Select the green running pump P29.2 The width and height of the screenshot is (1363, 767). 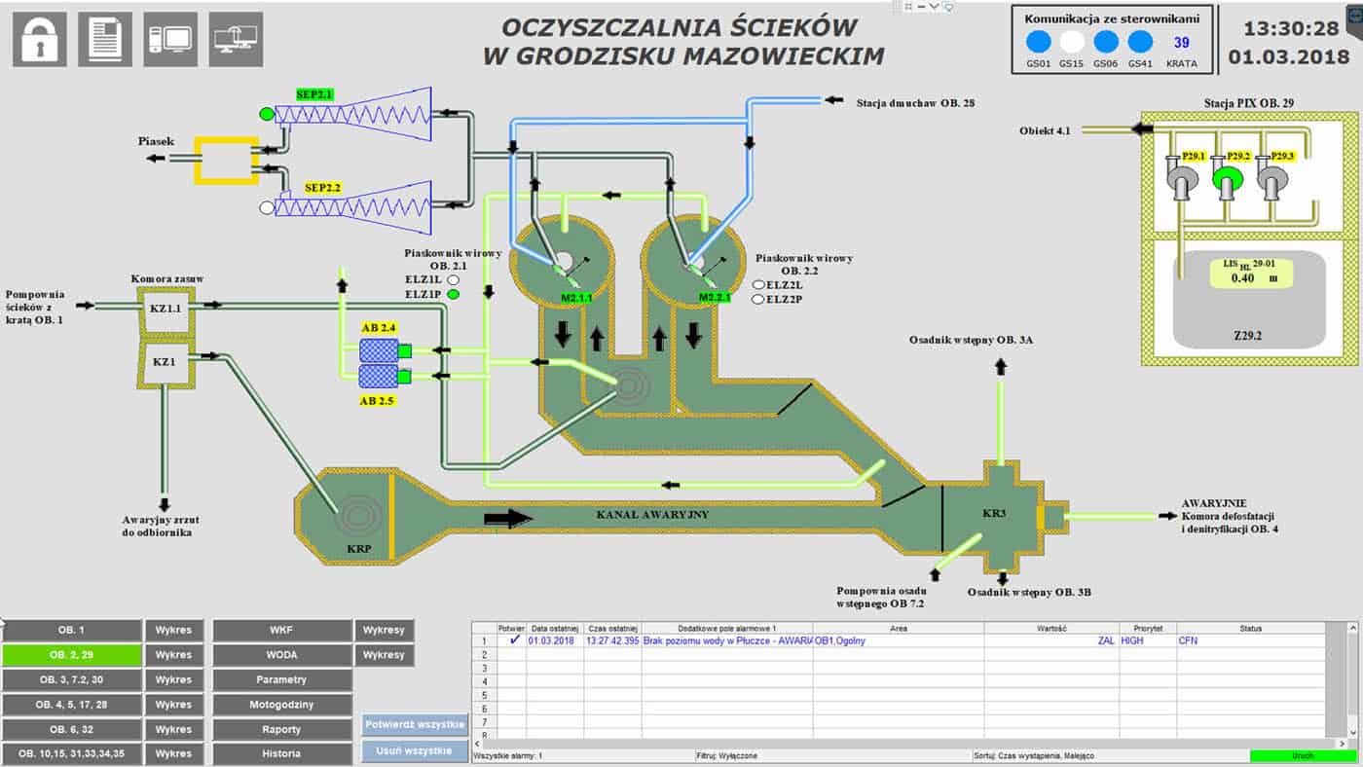point(1228,180)
